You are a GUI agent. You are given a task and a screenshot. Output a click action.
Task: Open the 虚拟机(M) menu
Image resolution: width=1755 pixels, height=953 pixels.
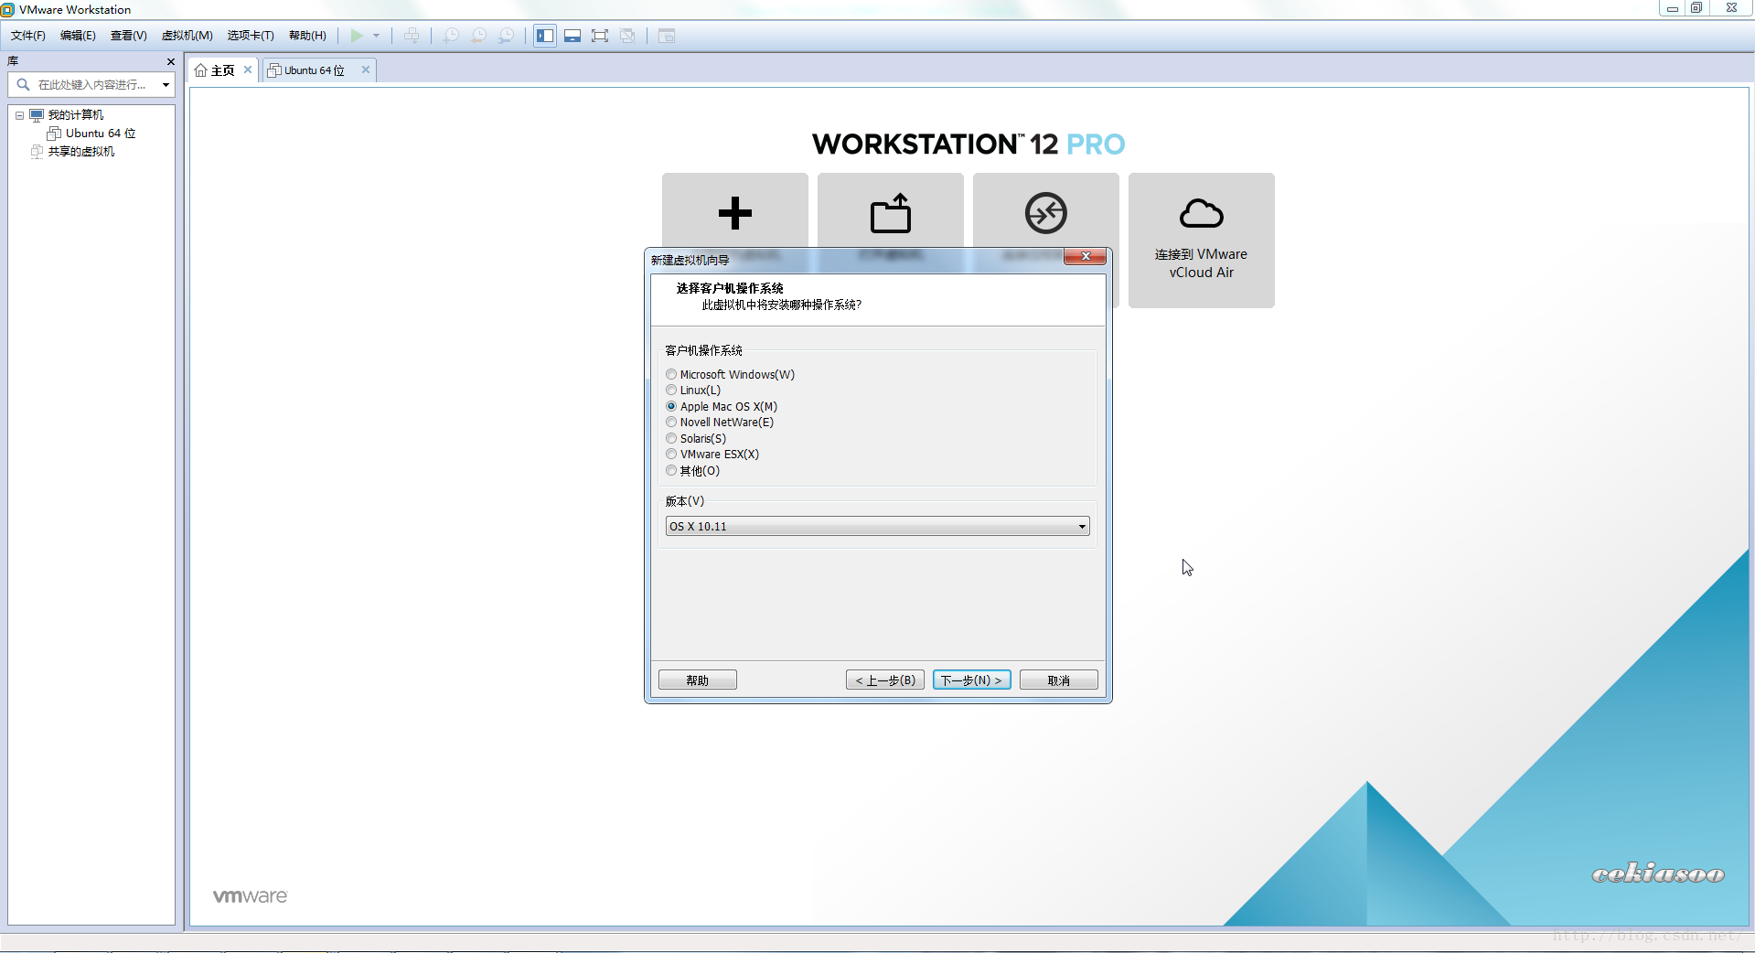tap(187, 36)
